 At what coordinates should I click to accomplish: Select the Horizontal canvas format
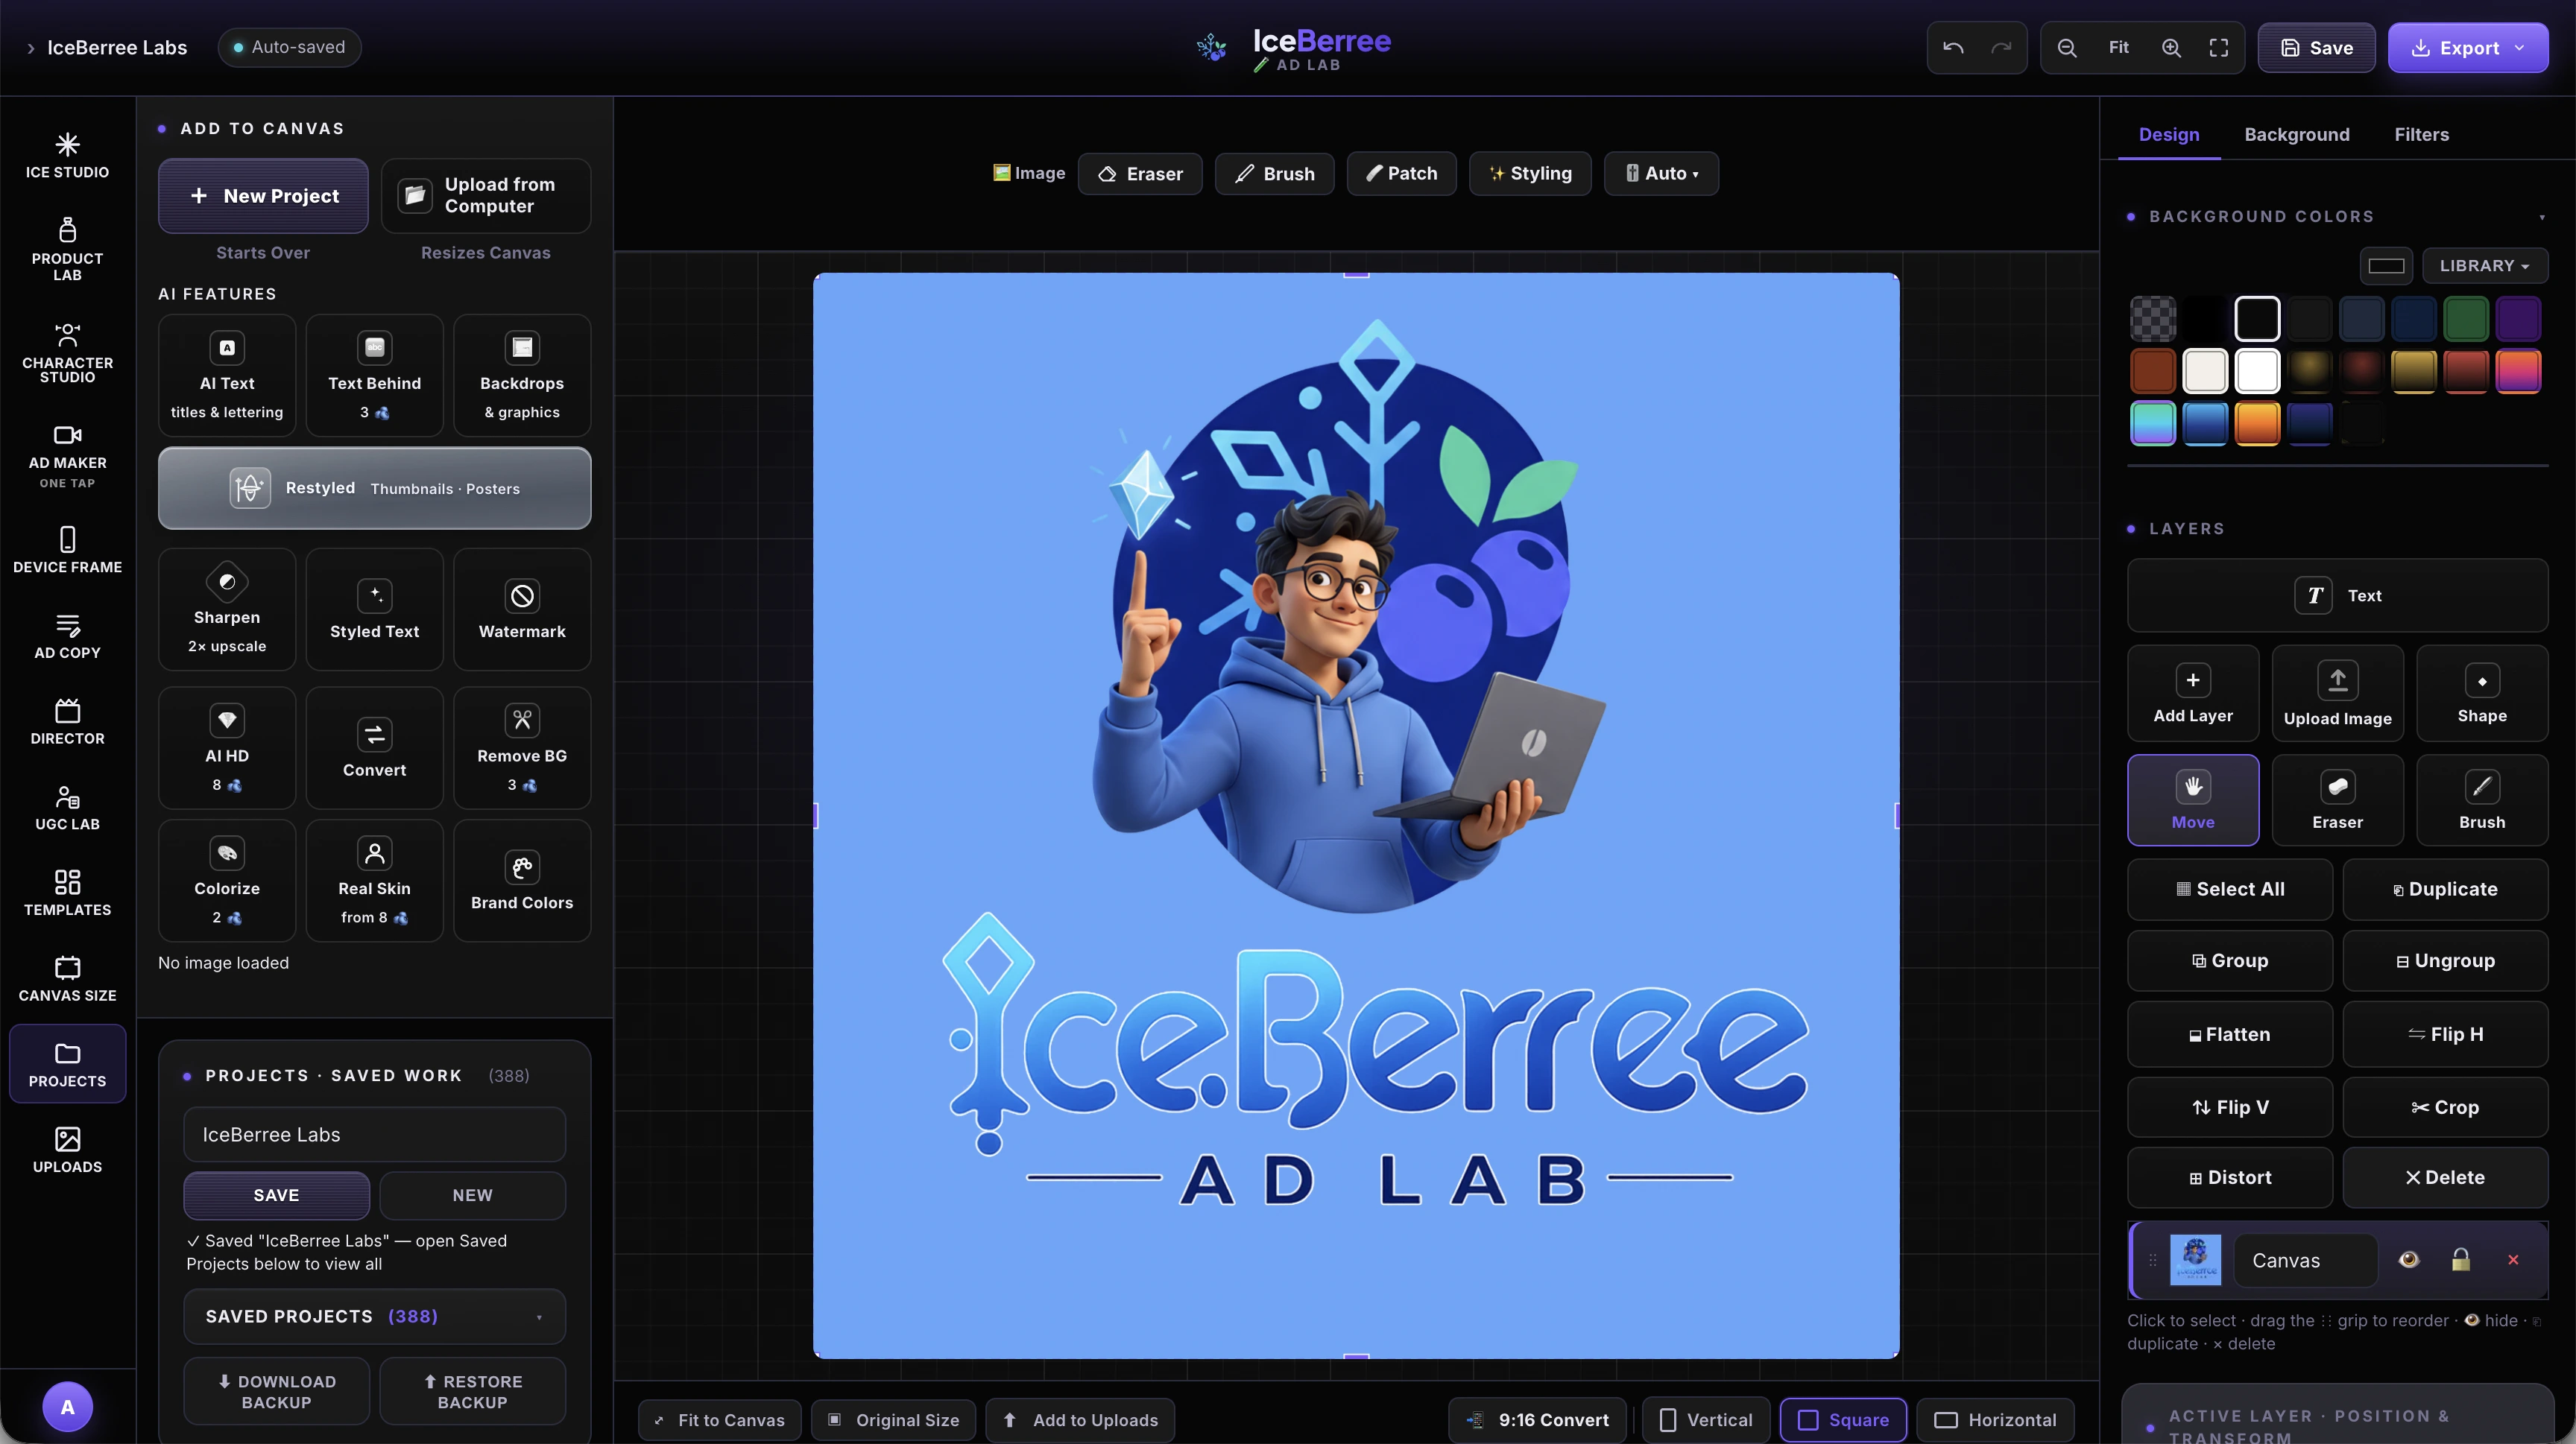[1995, 1420]
